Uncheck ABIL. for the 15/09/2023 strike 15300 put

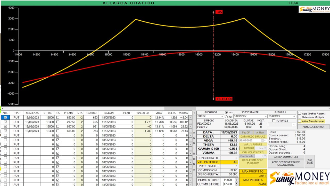(6, 122)
